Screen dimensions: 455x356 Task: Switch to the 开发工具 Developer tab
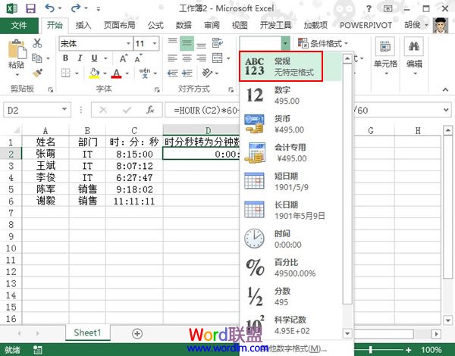tap(275, 26)
